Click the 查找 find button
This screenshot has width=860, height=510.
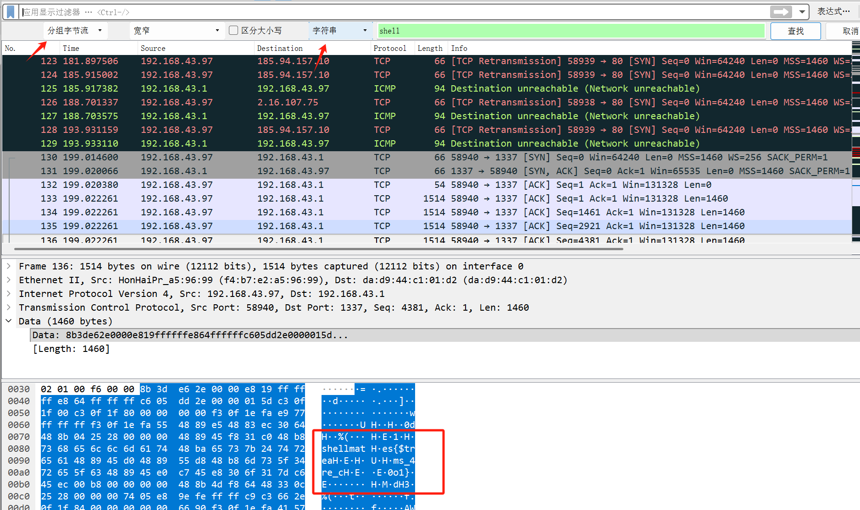click(795, 31)
